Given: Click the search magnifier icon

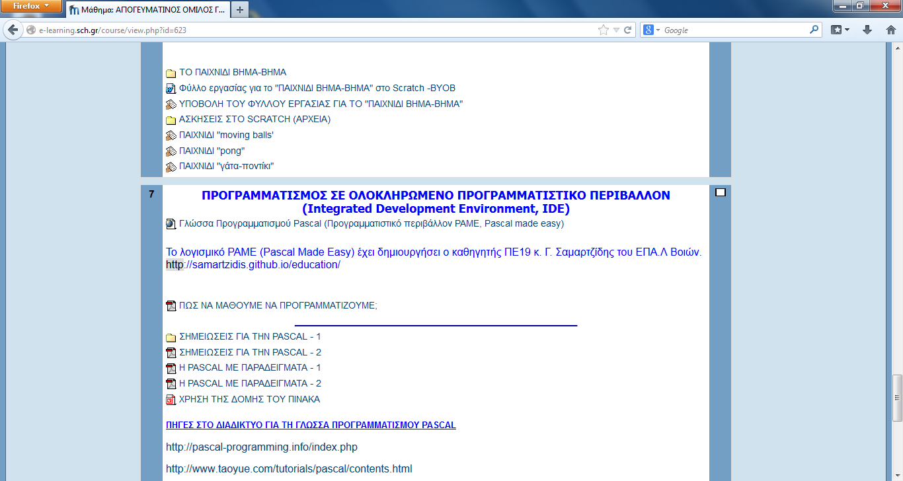Looking at the screenshot, I should (814, 30).
